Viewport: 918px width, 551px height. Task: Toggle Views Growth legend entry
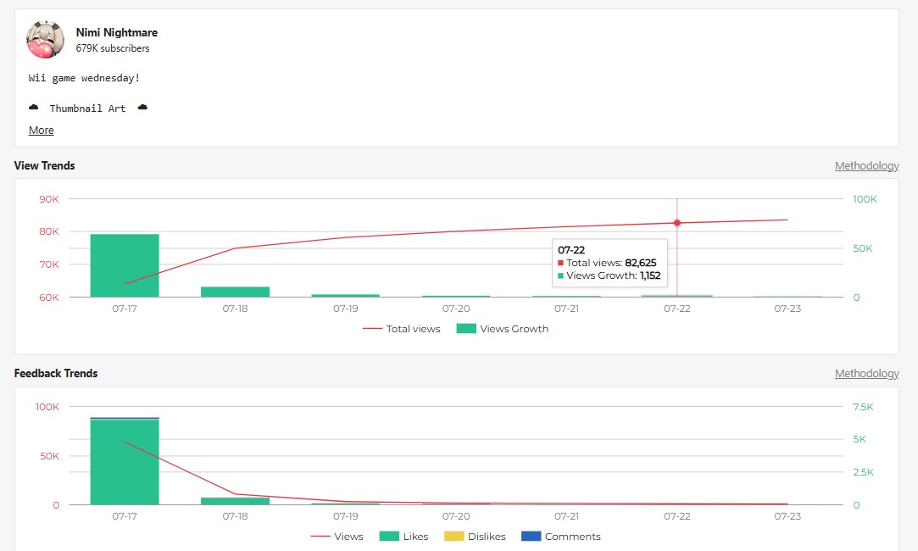503,329
